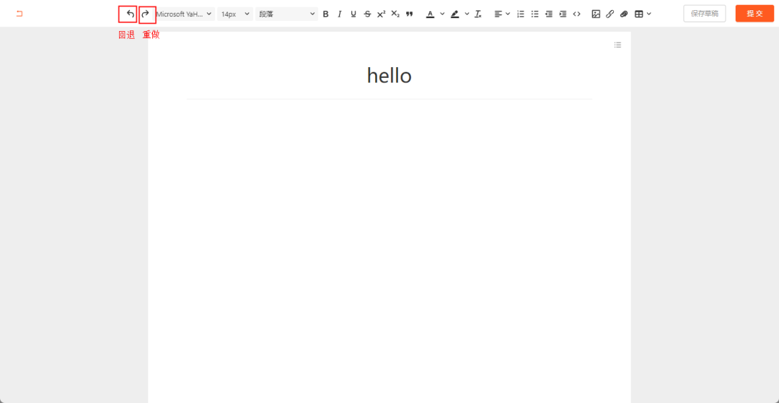Expand the highlight color picker arrow

tap(467, 14)
